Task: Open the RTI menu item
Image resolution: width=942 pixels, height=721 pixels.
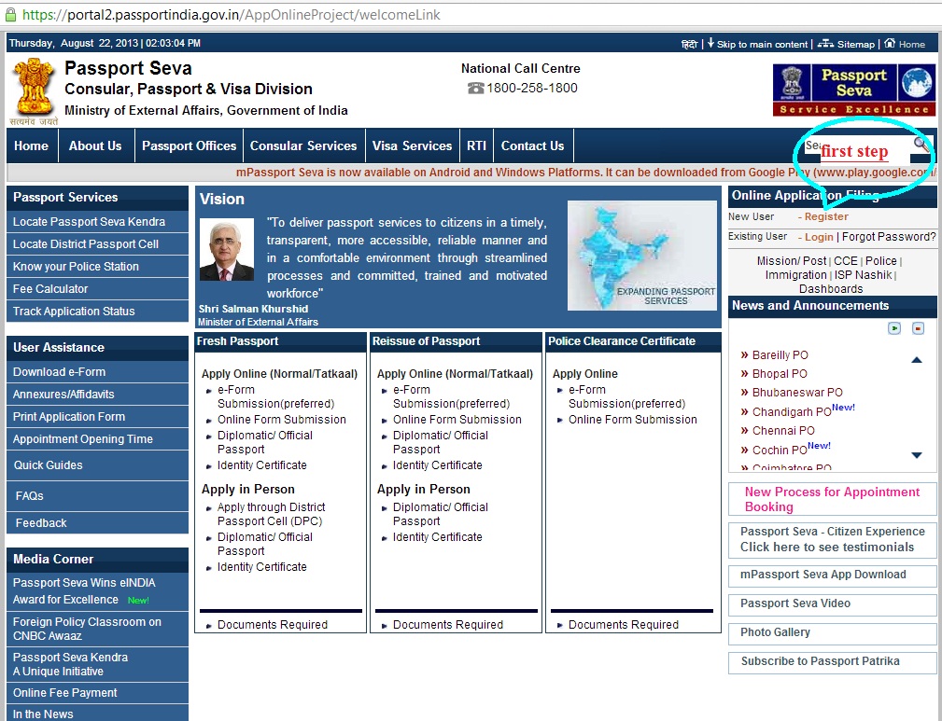Action: 476,146
